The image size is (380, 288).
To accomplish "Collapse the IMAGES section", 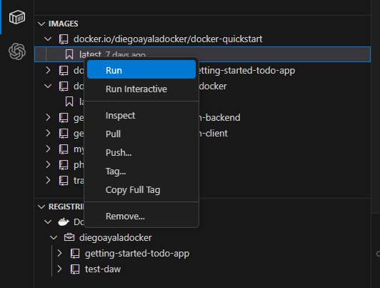I will pyautogui.click(x=41, y=24).
